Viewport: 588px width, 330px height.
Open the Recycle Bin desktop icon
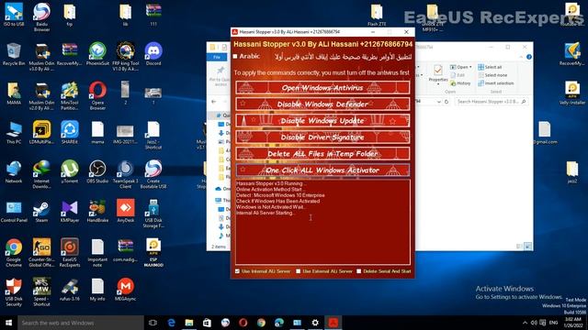14,54
